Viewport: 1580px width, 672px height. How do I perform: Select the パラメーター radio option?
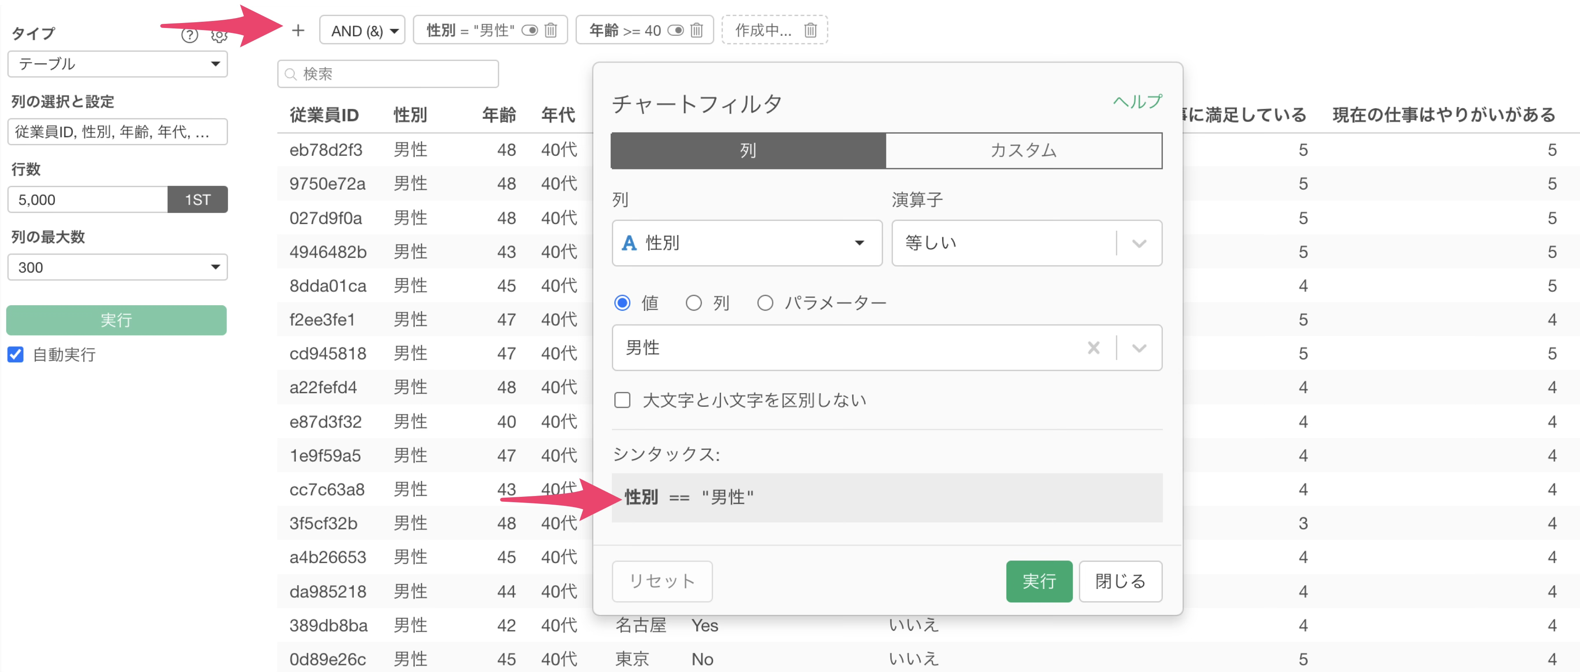[x=765, y=303]
